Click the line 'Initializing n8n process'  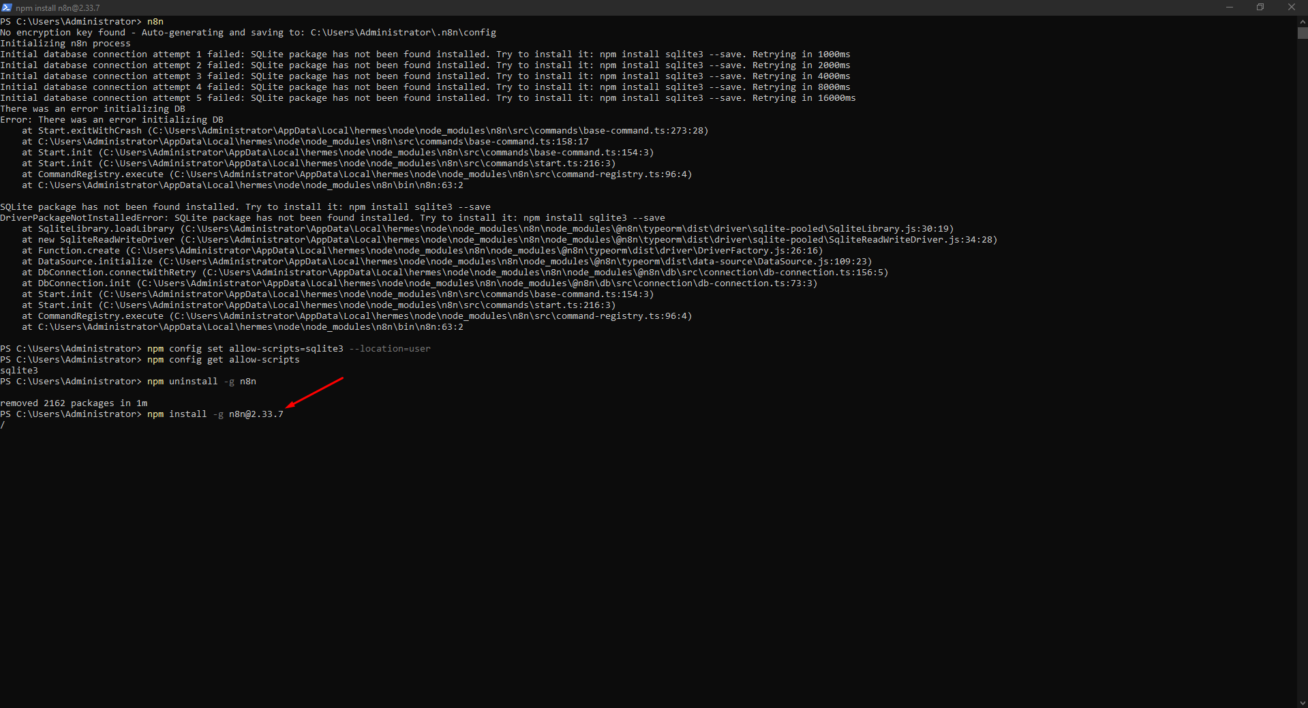(x=65, y=44)
